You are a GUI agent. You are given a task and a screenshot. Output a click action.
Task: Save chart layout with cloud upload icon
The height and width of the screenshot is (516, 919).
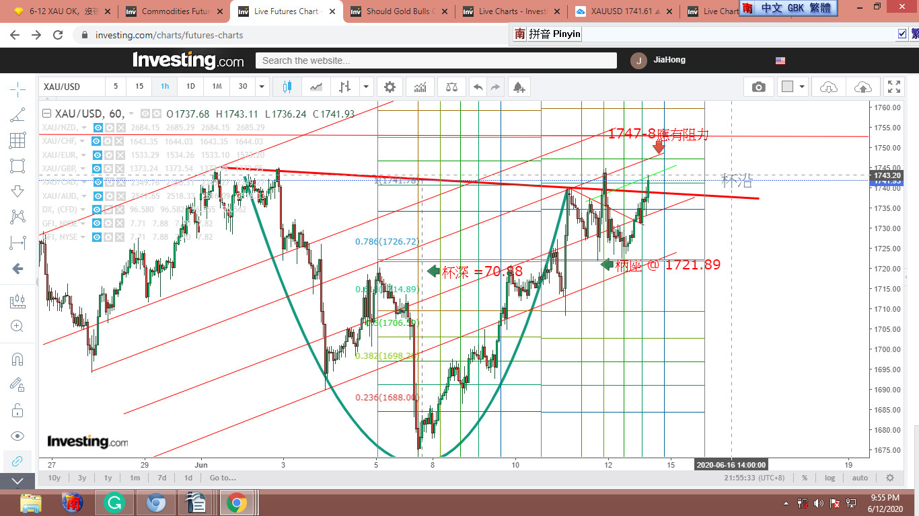pos(862,87)
